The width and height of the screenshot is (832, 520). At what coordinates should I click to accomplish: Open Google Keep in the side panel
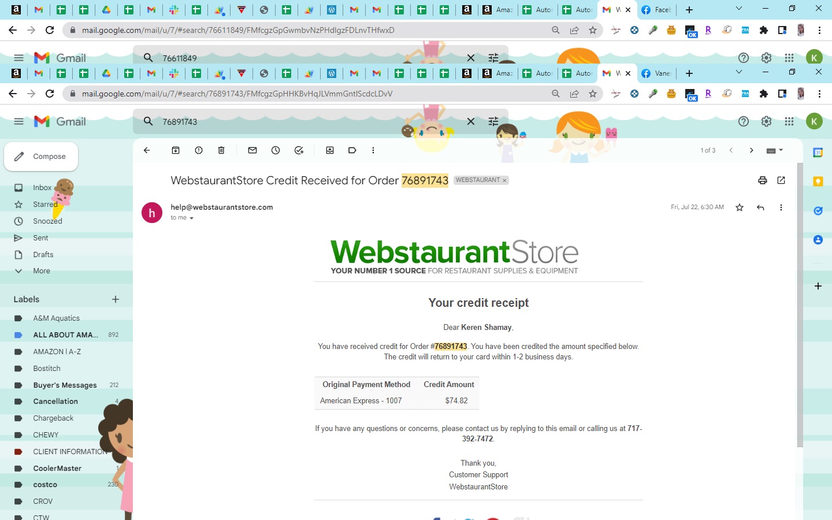818,181
